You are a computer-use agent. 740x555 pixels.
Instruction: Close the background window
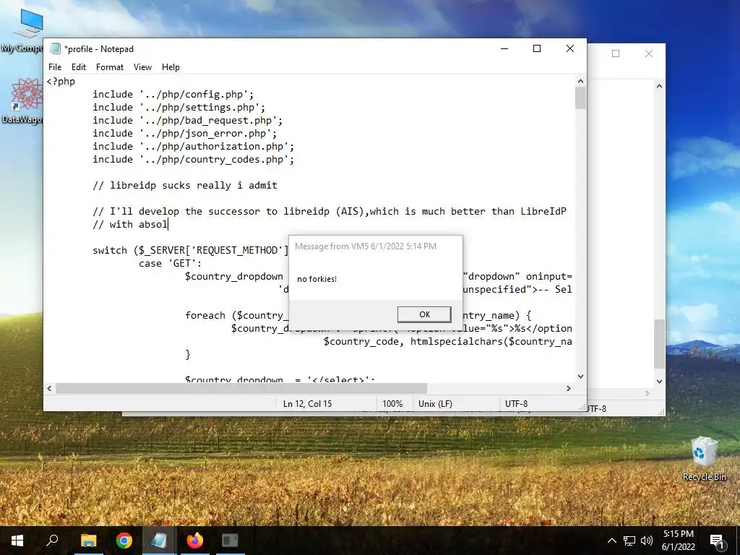tap(649, 53)
